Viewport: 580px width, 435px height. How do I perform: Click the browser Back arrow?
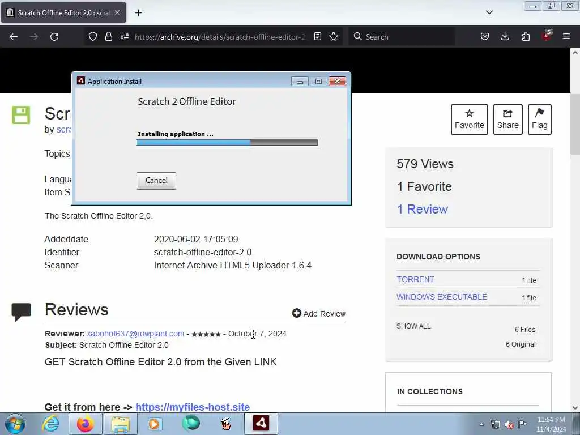click(14, 37)
